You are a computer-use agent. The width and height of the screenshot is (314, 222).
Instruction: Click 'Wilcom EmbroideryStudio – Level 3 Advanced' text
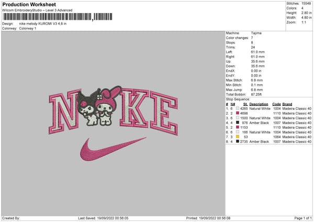coord(37,10)
